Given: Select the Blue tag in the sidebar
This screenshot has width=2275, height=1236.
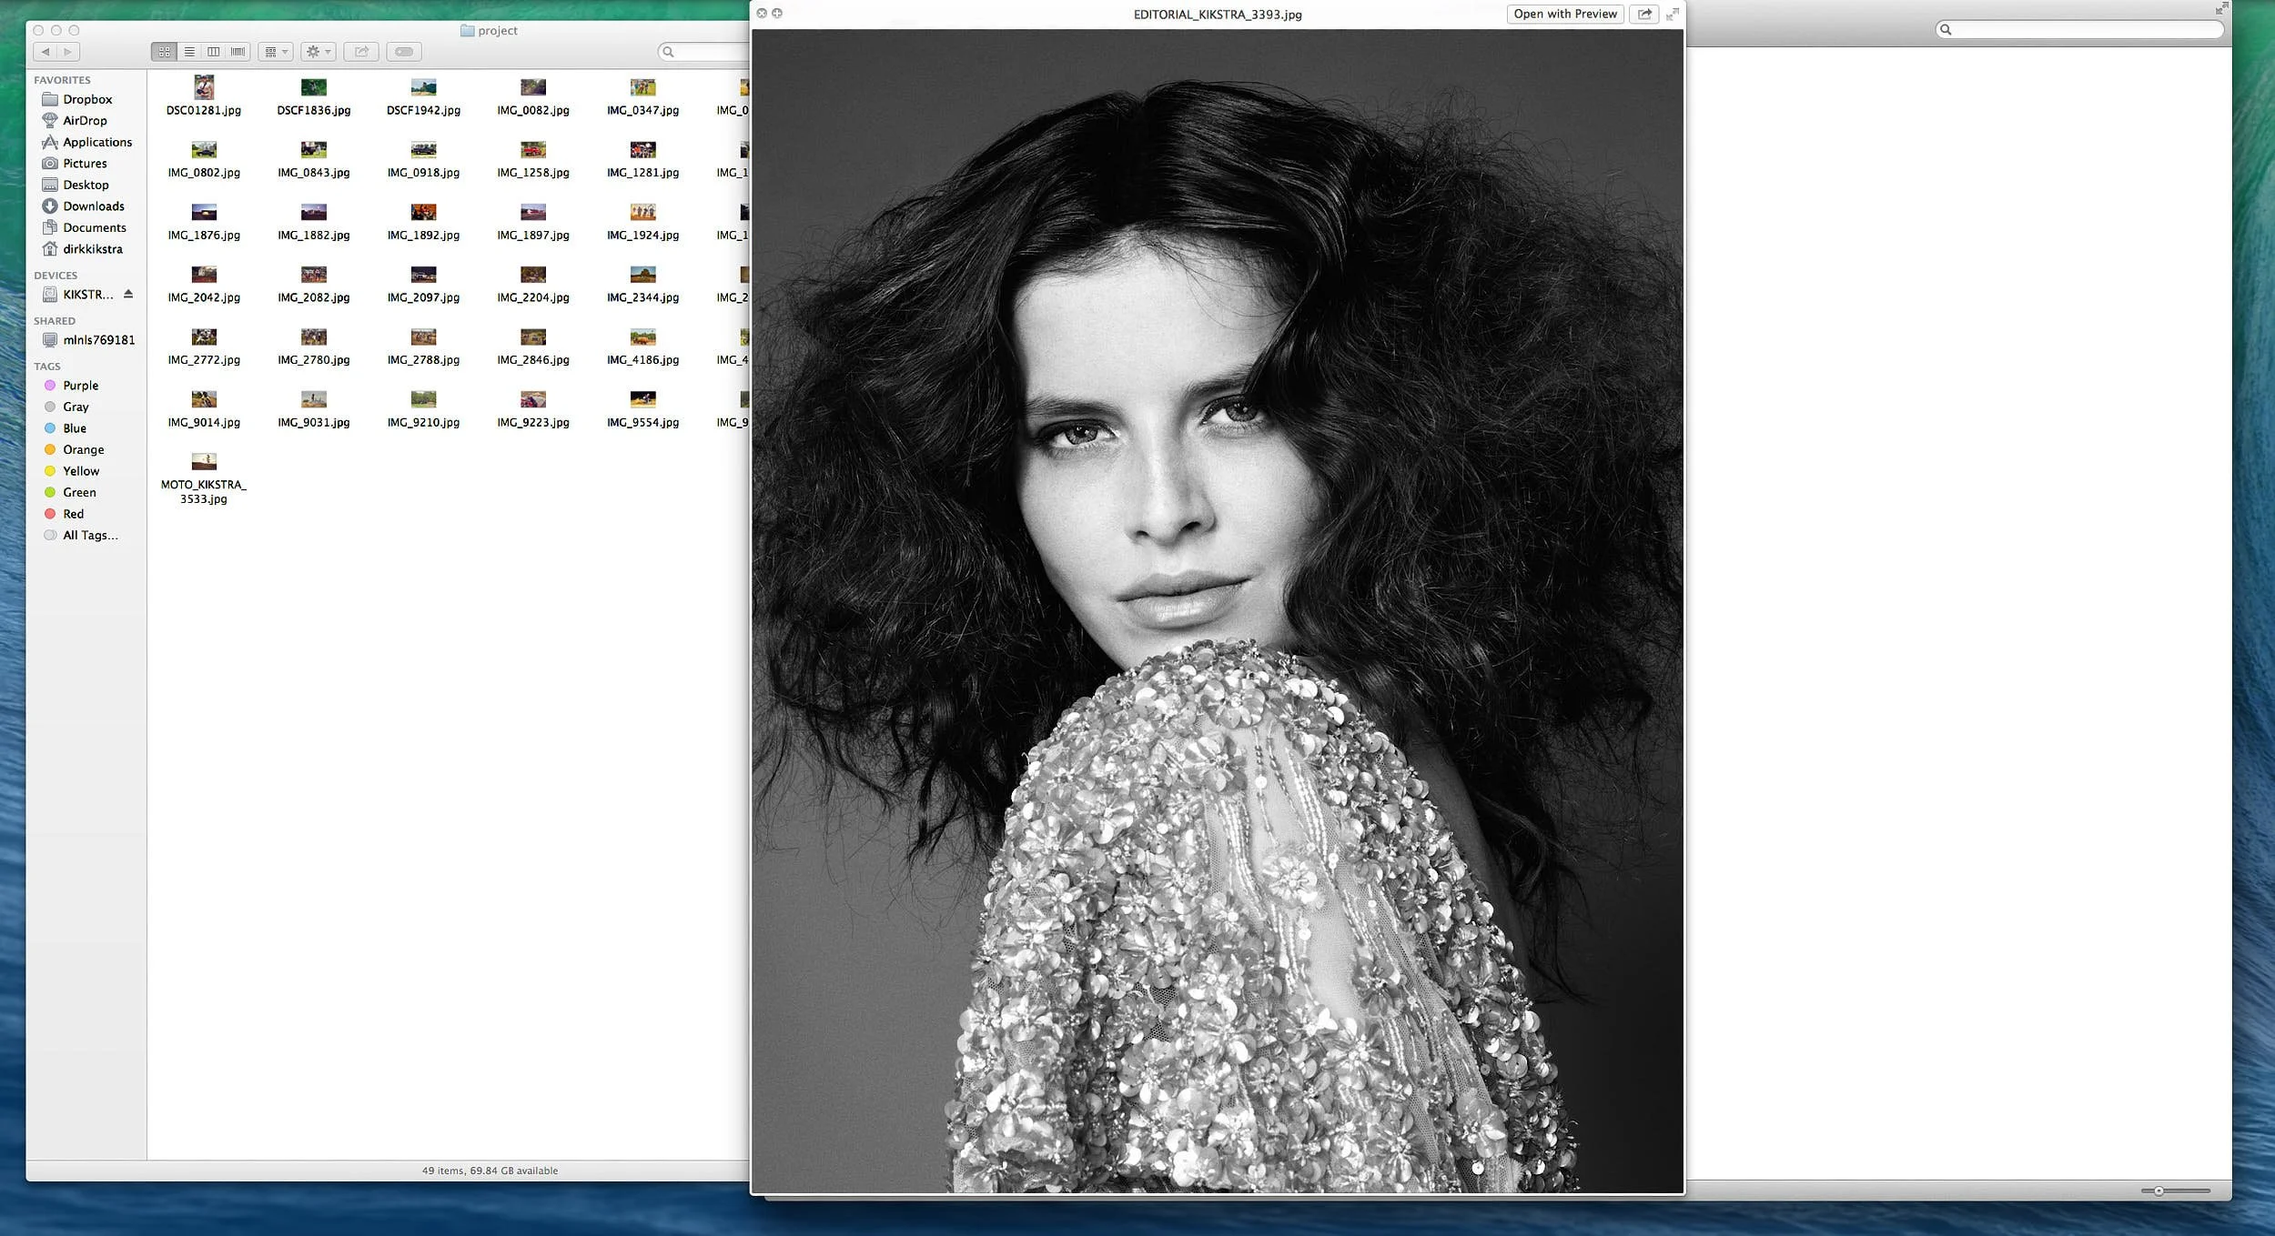Looking at the screenshot, I should 75,427.
